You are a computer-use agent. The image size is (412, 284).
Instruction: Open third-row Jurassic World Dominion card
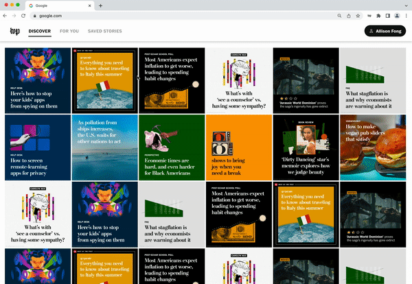(373, 215)
